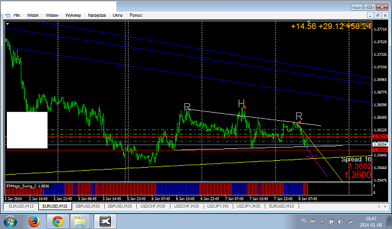
Task: Click the +29.12 orange value
Action: tap(331, 26)
